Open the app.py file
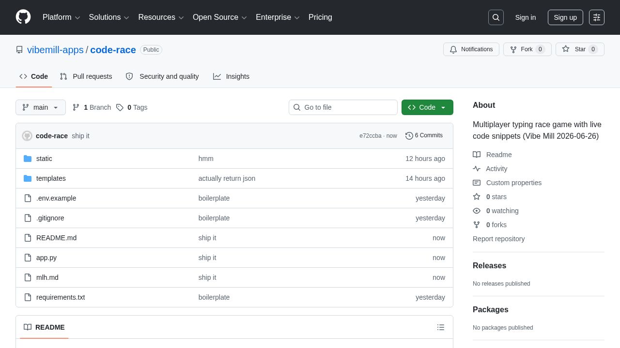The width and height of the screenshot is (620, 348). click(x=46, y=258)
